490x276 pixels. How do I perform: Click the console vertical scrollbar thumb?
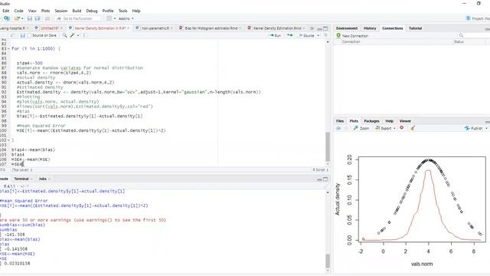coord(328,261)
